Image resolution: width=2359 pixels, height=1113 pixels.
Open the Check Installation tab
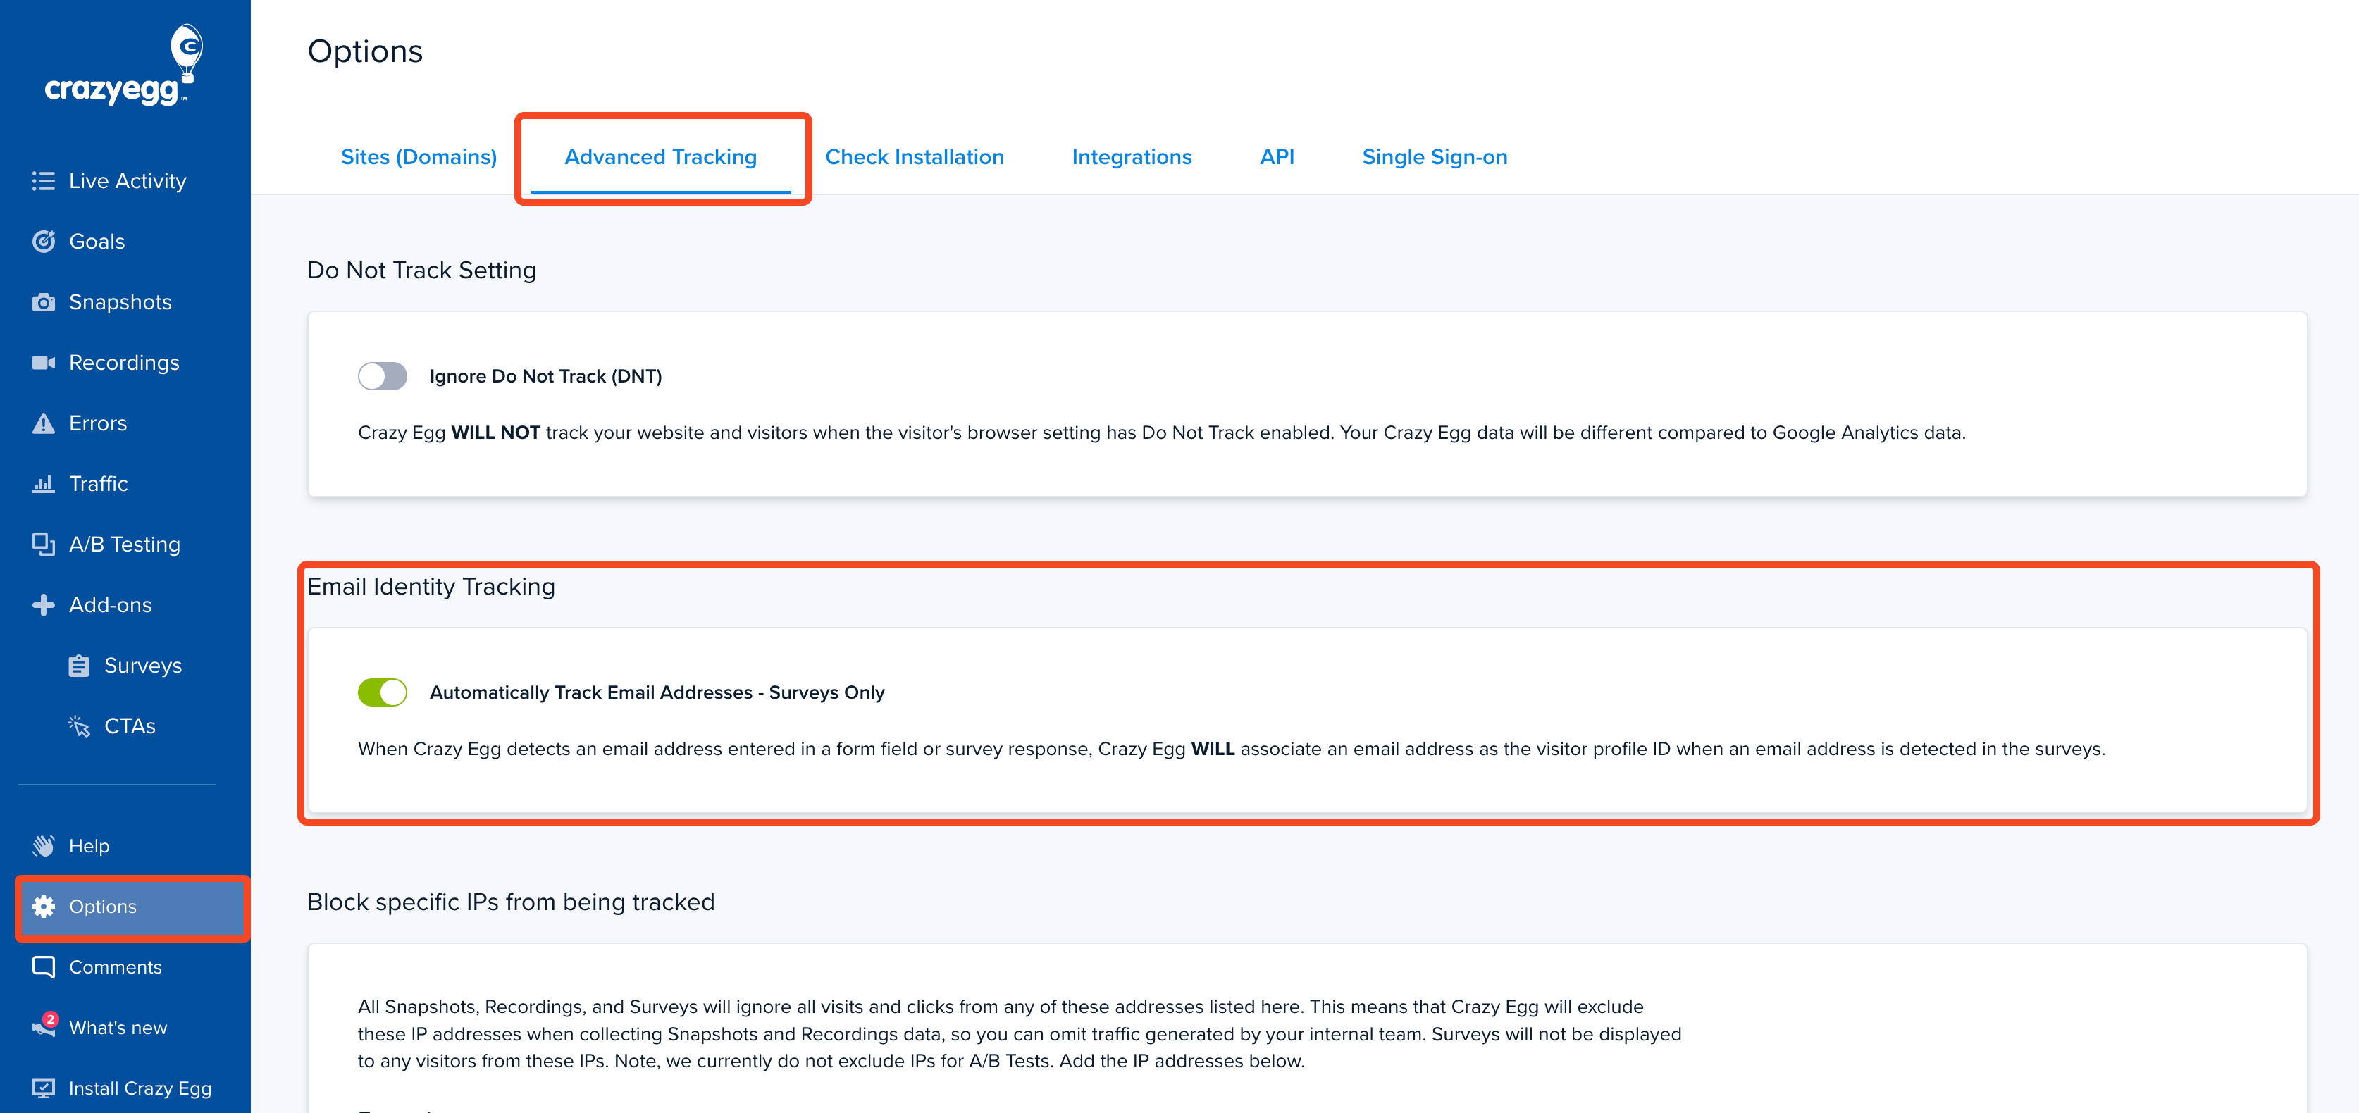coord(914,157)
